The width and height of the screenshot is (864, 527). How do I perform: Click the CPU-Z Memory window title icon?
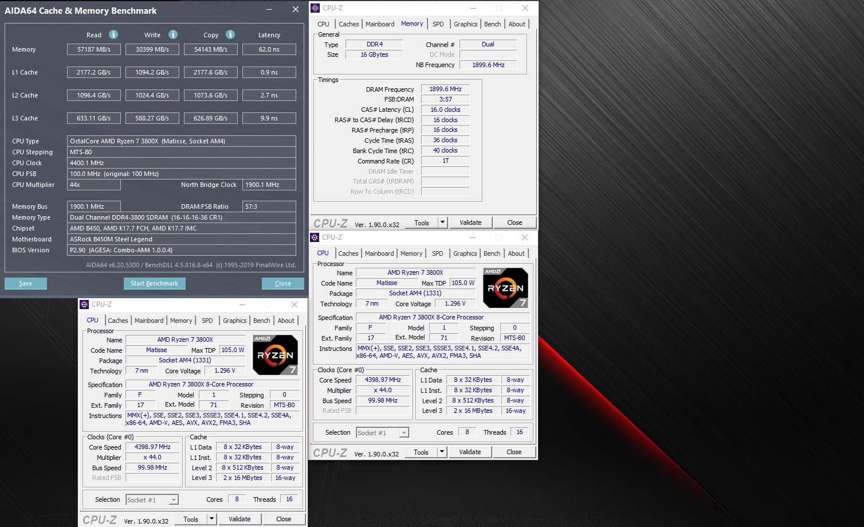tap(315, 8)
